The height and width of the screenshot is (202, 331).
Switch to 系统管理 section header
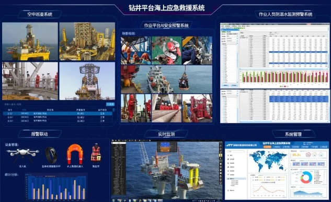coord(293,134)
